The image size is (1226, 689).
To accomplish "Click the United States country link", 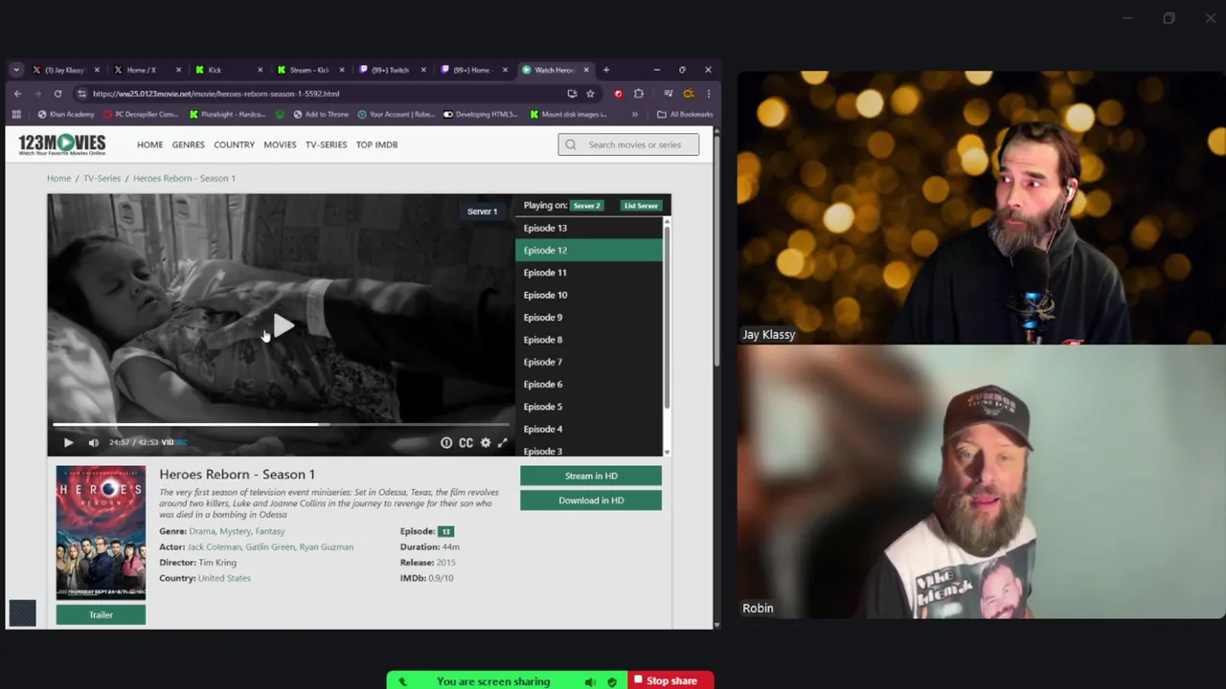I will click(224, 578).
